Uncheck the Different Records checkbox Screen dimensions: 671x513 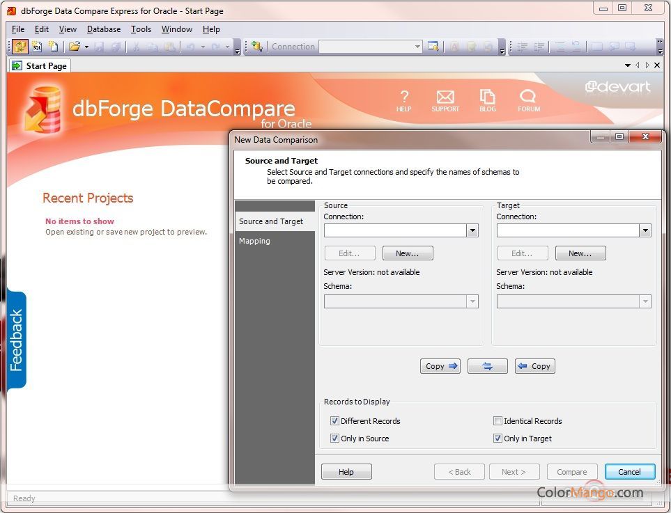coord(335,420)
